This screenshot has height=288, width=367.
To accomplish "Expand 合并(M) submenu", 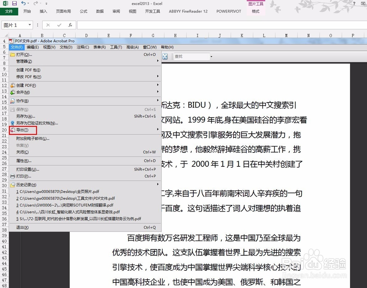I will point(85,92).
